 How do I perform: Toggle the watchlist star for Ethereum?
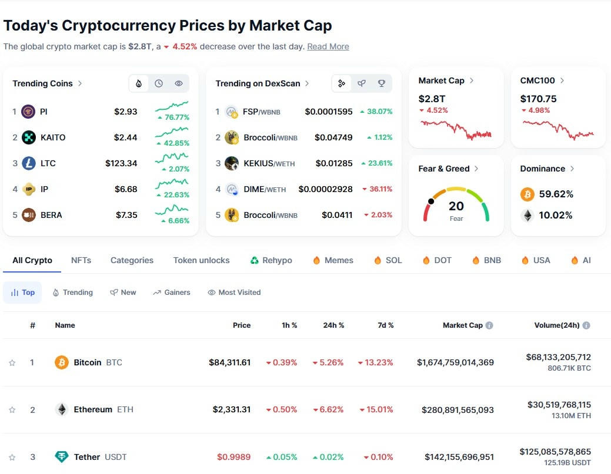pos(12,410)
